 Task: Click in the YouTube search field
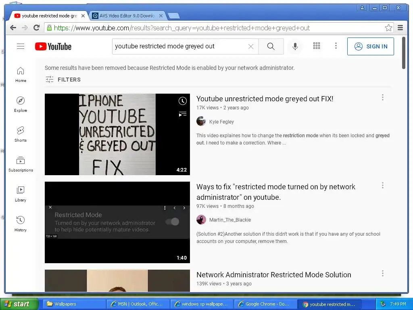[x=179, y=46]
